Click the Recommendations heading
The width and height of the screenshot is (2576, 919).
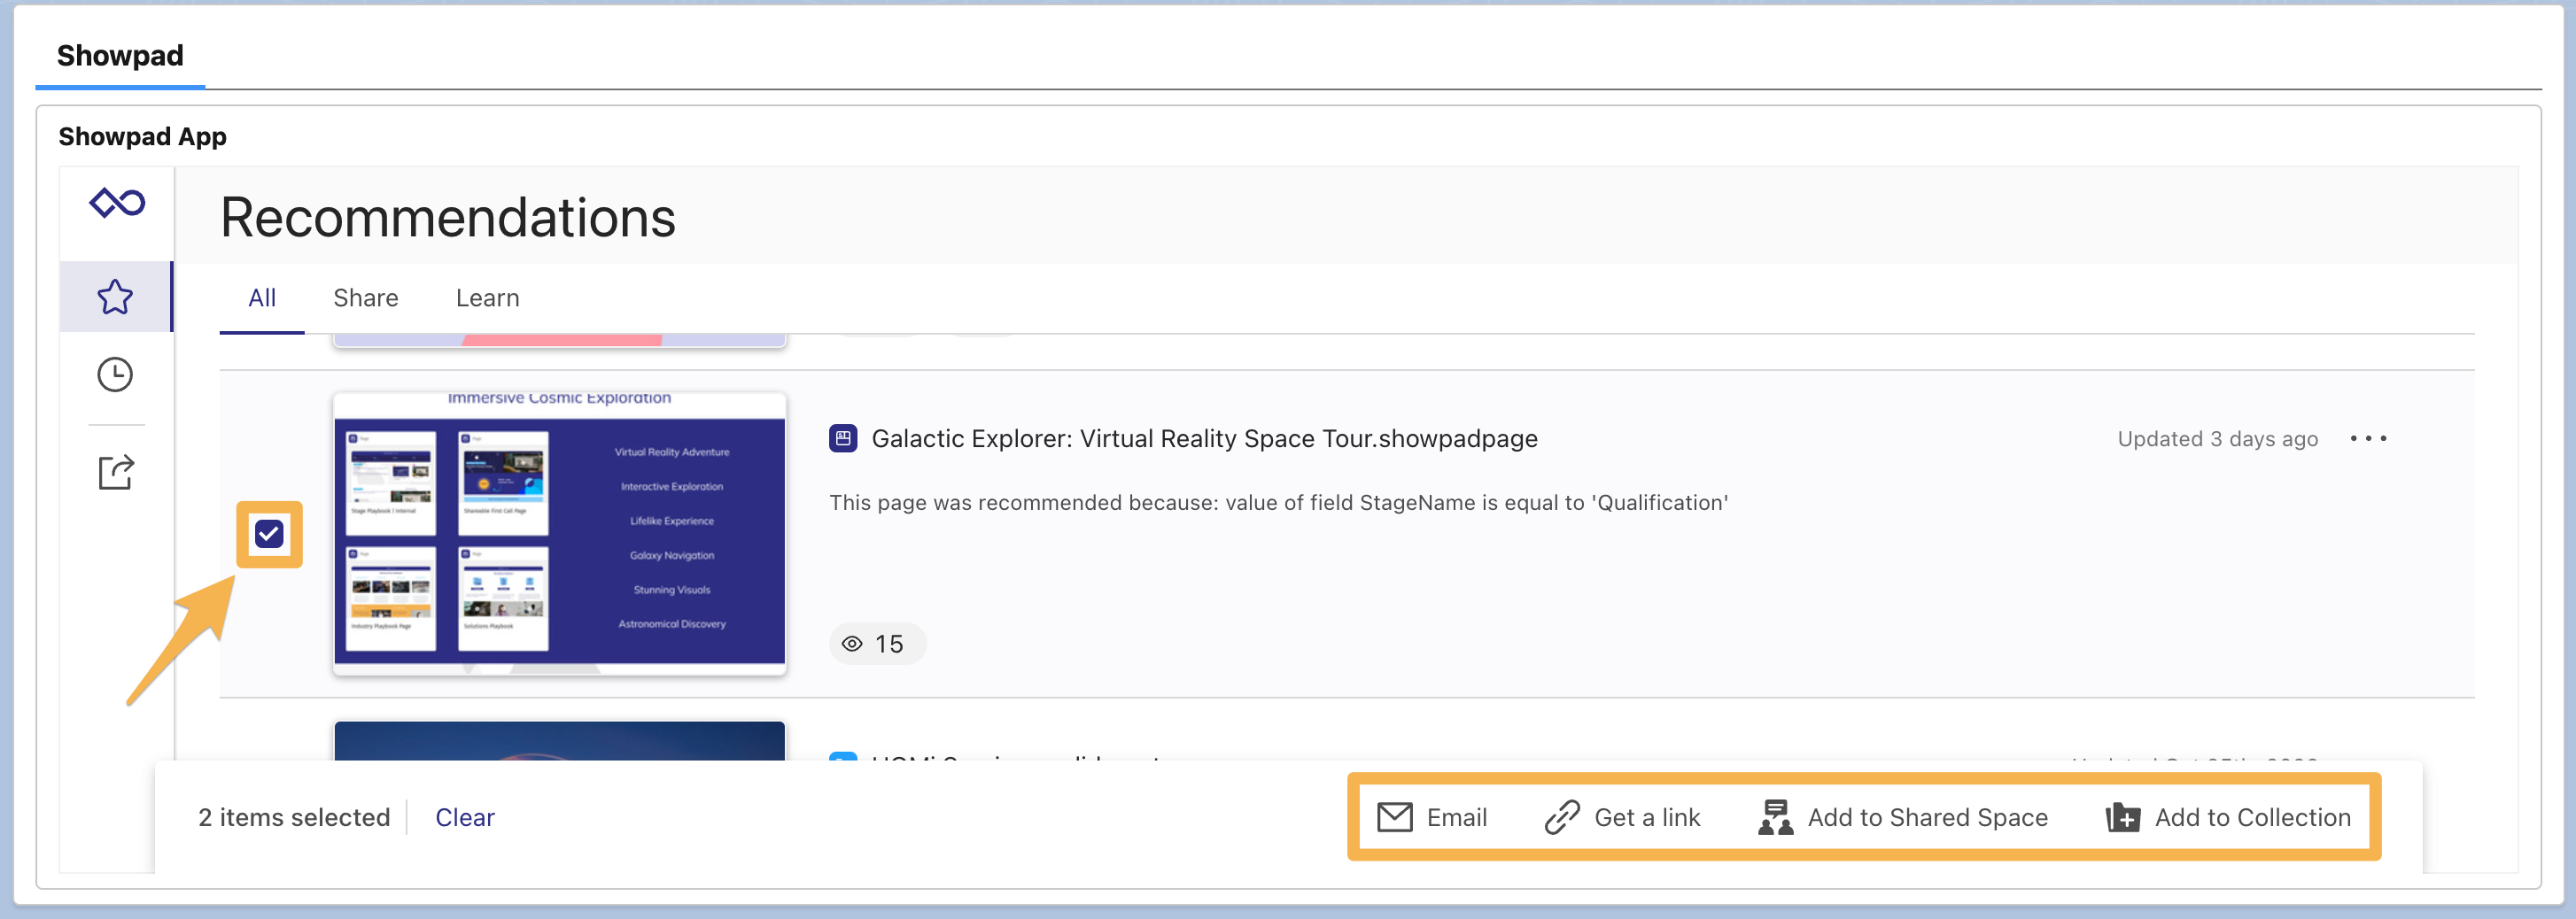(448, 217)
